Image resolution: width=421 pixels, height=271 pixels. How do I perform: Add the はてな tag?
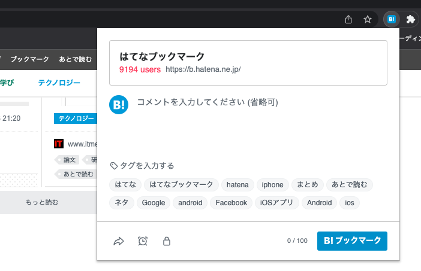coord(125,185)
